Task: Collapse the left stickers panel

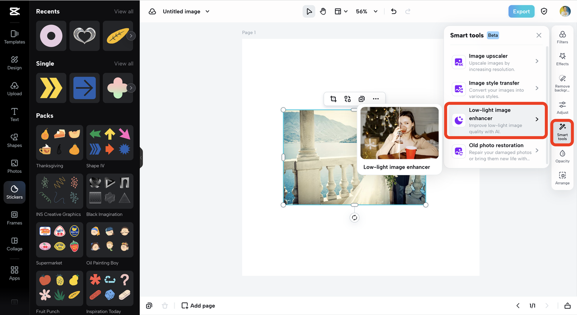Action: 141,157
